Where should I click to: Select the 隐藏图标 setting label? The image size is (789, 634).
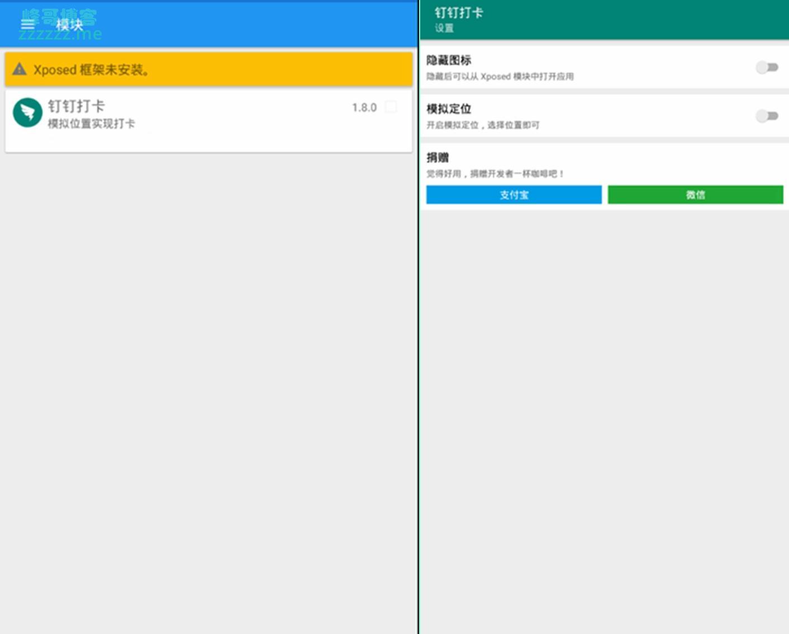(449, 60)
